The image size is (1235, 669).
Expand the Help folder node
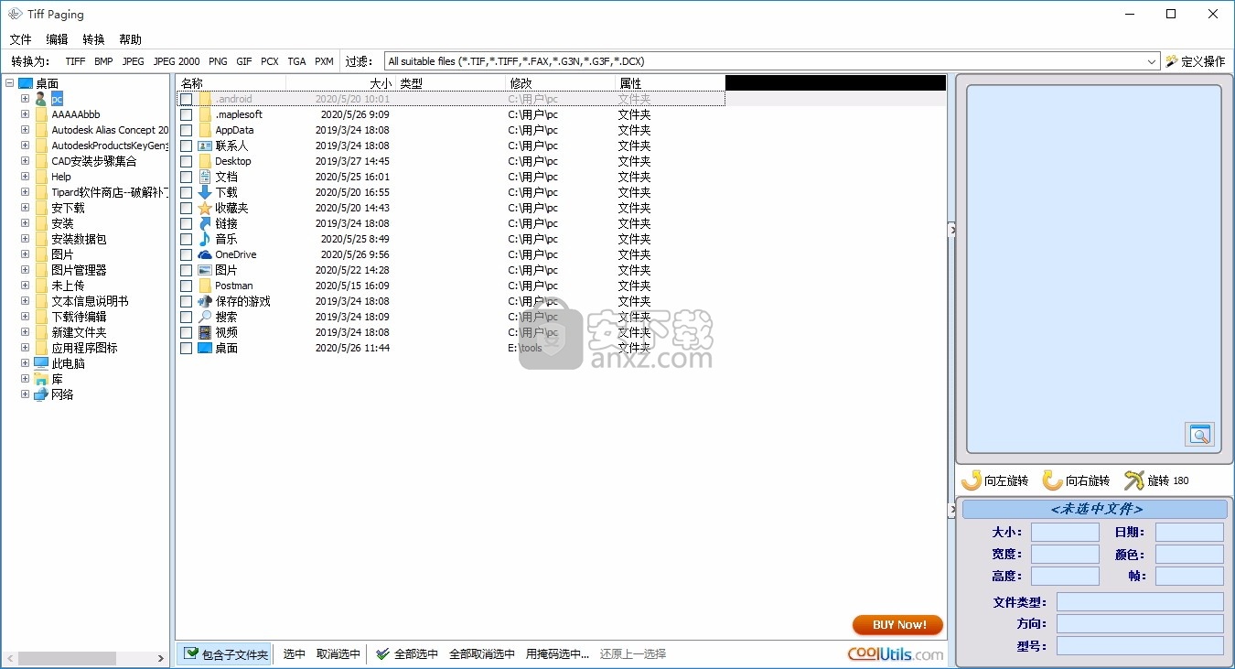pyautogui.click(x=25, y=177)
